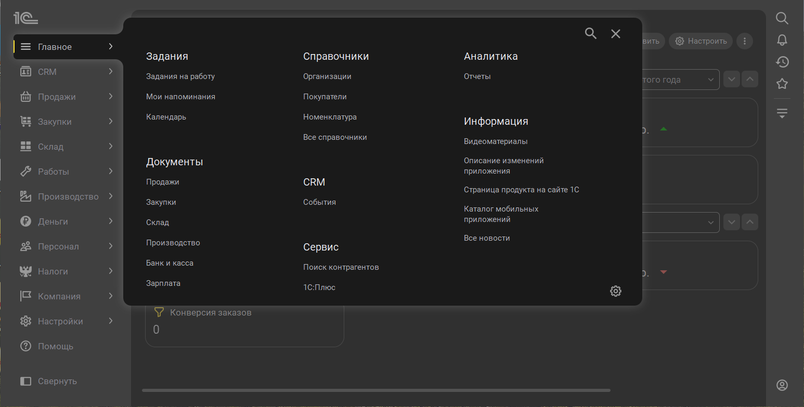Open notifications bell icon
804x407 pixels.
[x=782, y=40]
